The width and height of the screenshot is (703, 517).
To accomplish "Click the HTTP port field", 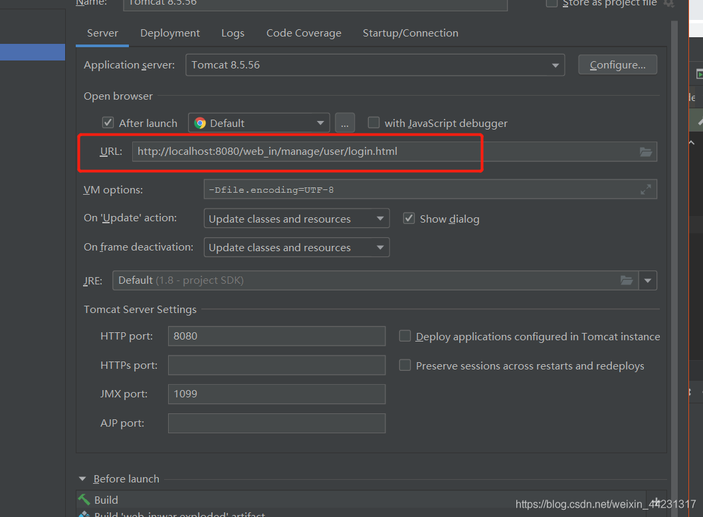I will click(x=276, y=336).
